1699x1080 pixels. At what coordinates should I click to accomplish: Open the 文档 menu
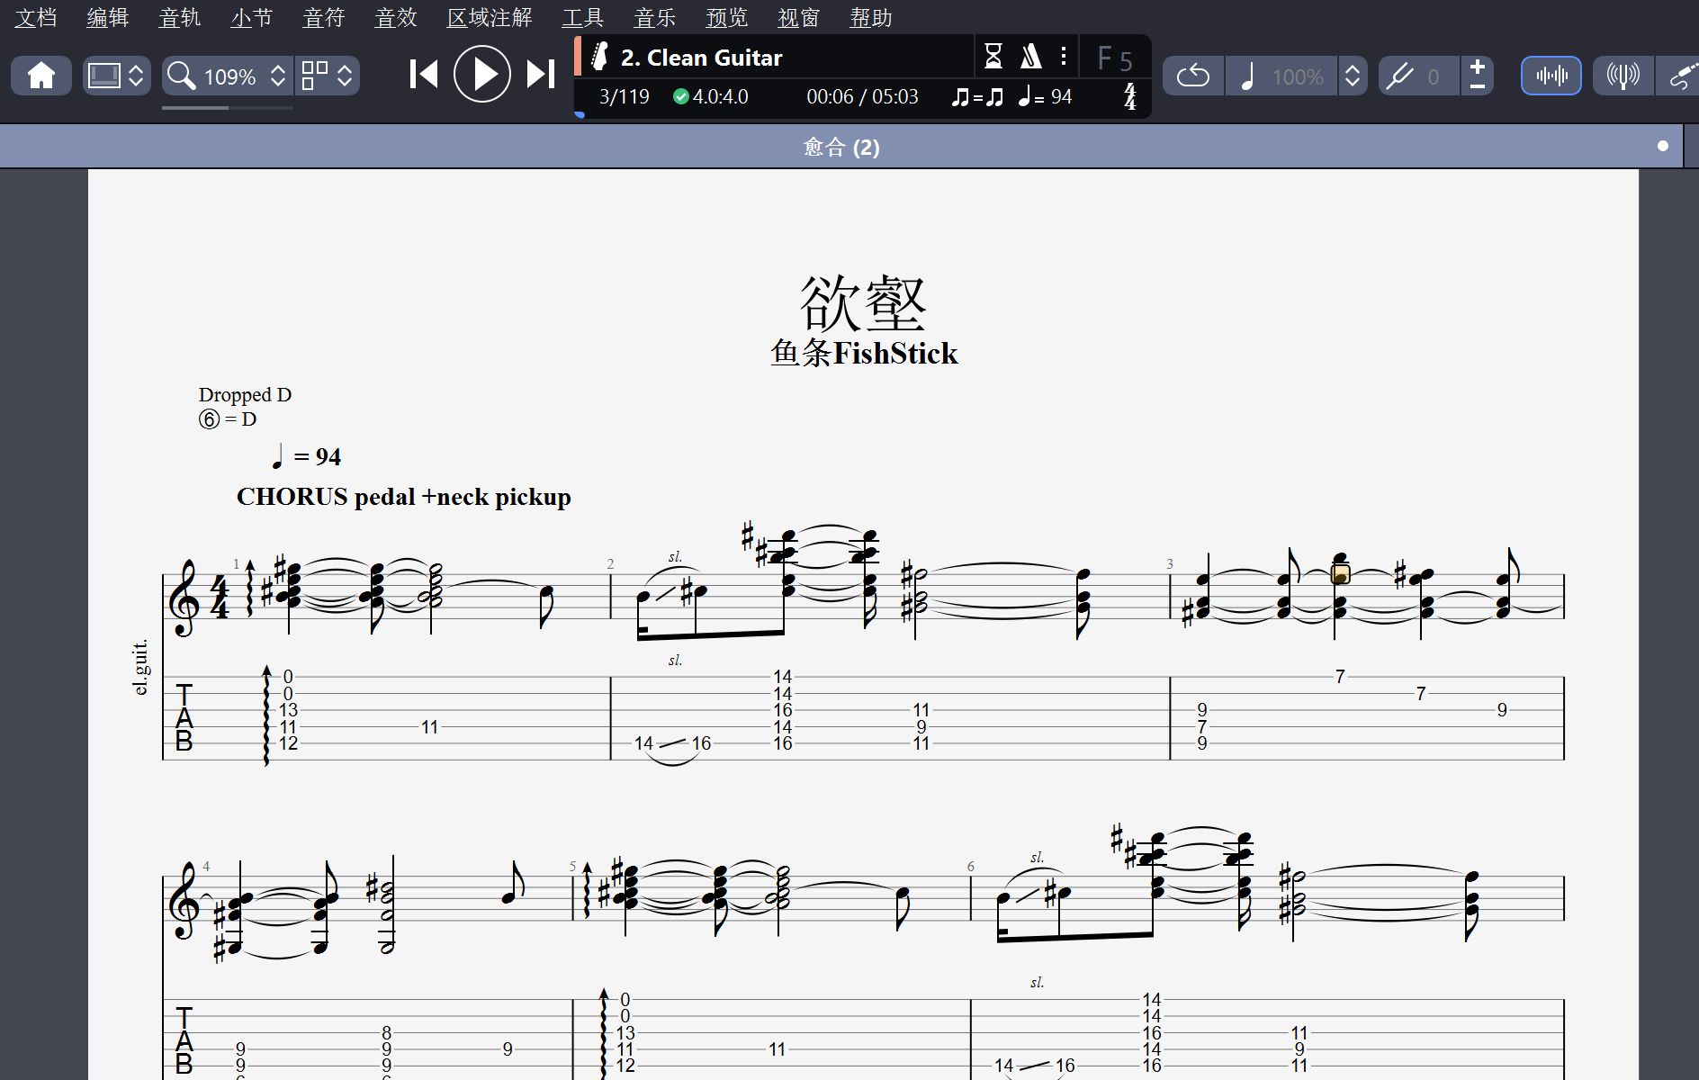pyautogui.click(x=36, y=18)
